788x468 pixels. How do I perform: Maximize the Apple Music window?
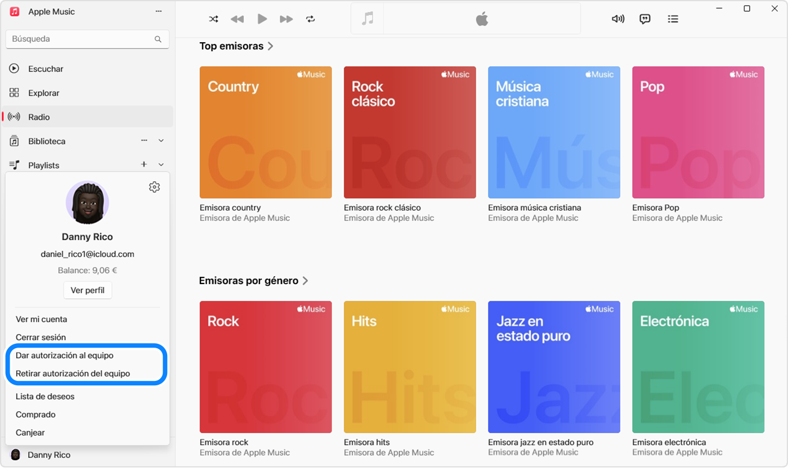(747, 8)
